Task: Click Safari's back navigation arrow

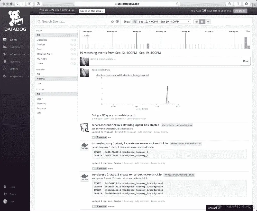Action: (x=17, y=4)
